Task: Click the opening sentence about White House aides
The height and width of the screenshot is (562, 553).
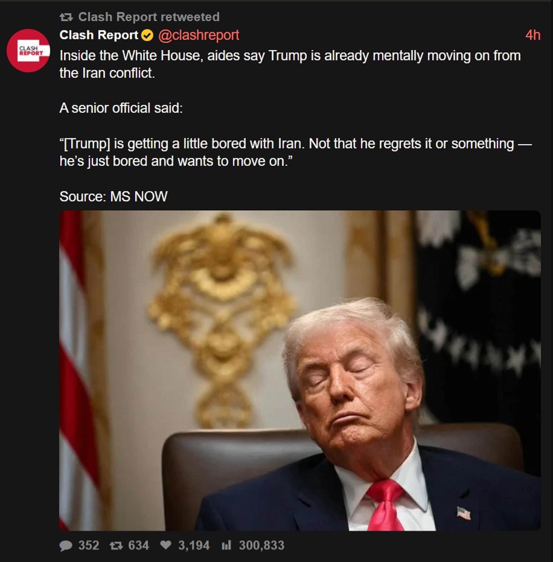Action: tap(290, 64)
